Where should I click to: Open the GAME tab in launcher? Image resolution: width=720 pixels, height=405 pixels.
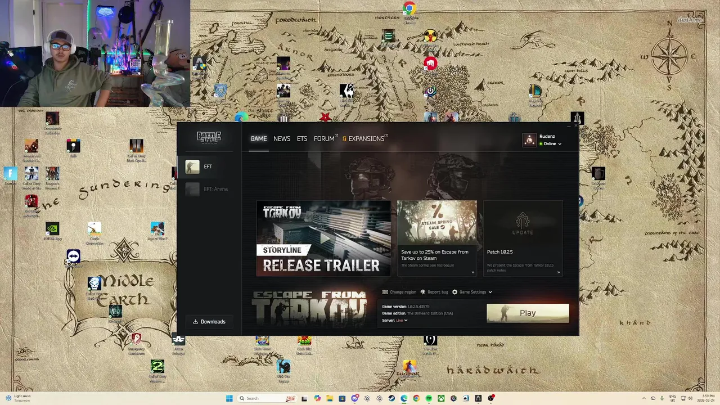pyautogui.click(x=259, y=138)
